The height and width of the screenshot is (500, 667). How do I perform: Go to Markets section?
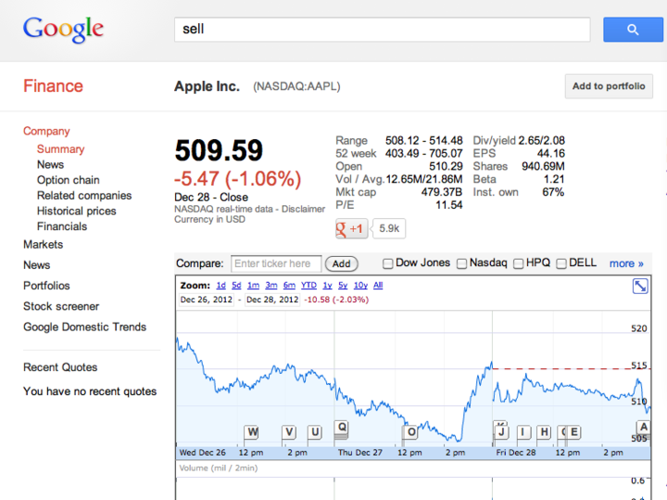43,245
